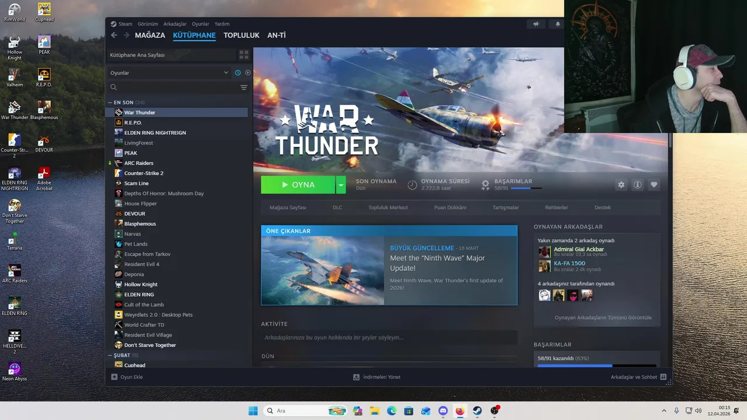The image size is (747, 420).
Task: Show War Thunder game info icon
Action: pyautogui.click(x=637, y=184)
